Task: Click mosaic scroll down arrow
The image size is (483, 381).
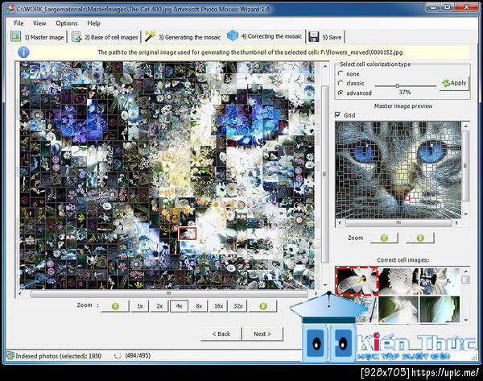Action: coord(325,285)
